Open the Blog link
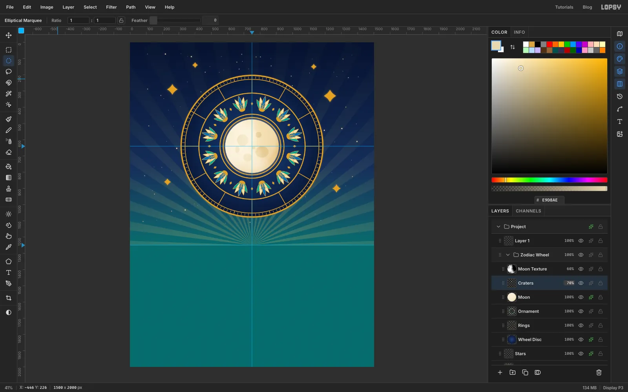This screenshot has height=392, width=628. pyautogui.click(x=587, y=7)
